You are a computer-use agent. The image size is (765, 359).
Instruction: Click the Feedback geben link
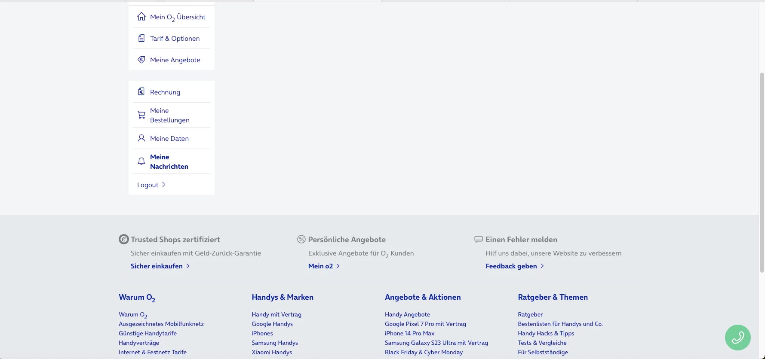click(x=511, y=266)
